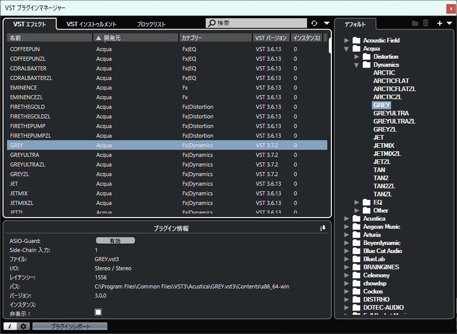
Task: Click the plugin path text value
Action: click(x=192, y=287)
